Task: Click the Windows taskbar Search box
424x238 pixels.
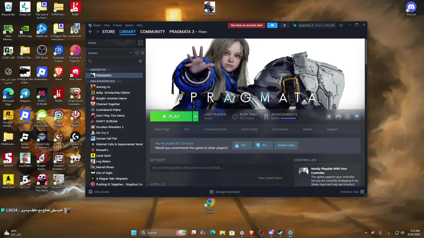Action: [164, 233]
